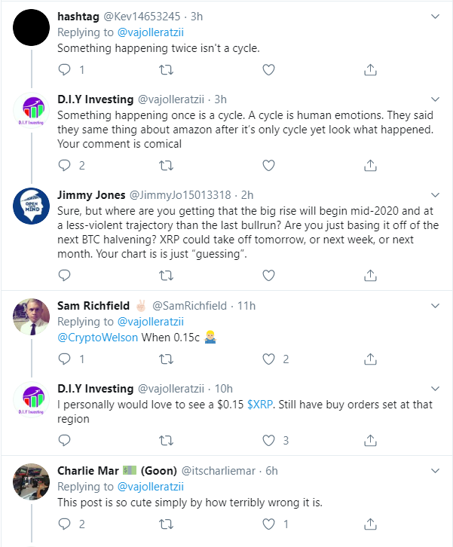Open options chevron on Charlie Mar's tweet
This screenshot has width=453, height=547.
click(x=436, y=471)
